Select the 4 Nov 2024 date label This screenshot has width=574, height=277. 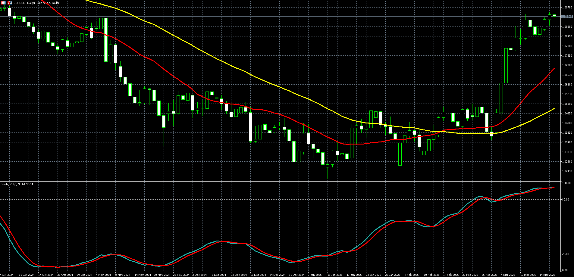pyautogui.click(x=103, y=275)
